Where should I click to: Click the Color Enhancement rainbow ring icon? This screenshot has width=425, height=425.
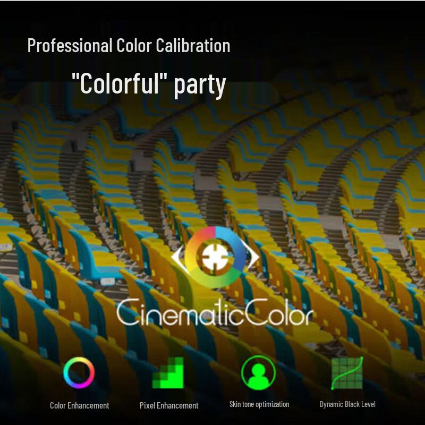(x=79, y=373)
